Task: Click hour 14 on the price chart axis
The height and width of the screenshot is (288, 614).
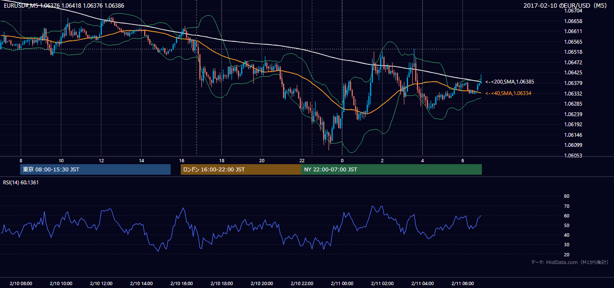Action: [141, 160]
